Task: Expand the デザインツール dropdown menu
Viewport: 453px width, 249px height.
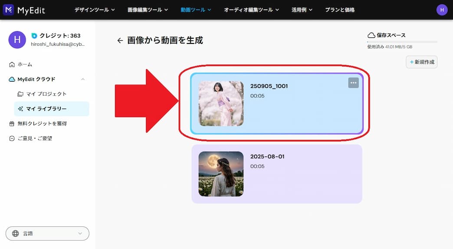Action: pyautogui.click(x=94, y=10)
